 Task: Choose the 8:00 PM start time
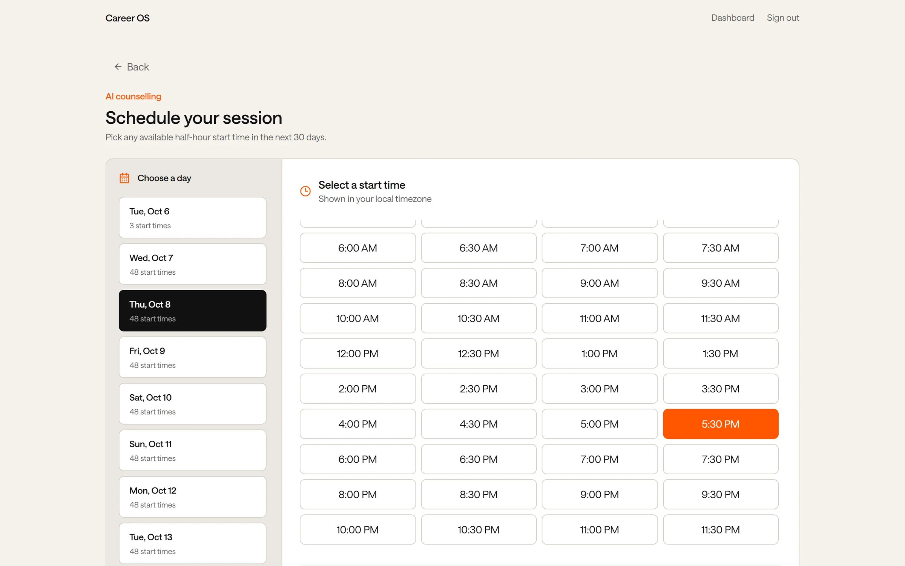(357, 494)
